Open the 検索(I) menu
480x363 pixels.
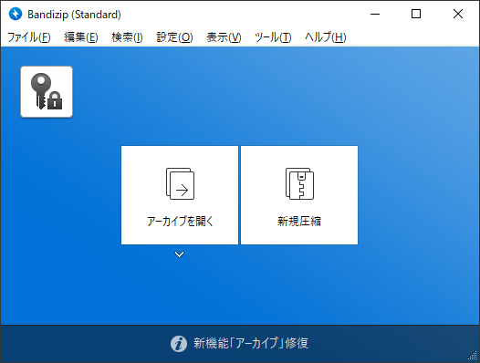(x=127, y=37)
